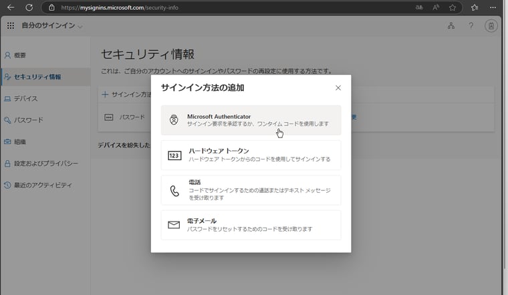Choose 電子メール sign-in method
Screen dimensions: 508x295
251,225
